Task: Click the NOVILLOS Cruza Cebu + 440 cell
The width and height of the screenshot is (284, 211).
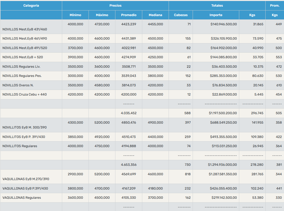Action: pos(31,94)
